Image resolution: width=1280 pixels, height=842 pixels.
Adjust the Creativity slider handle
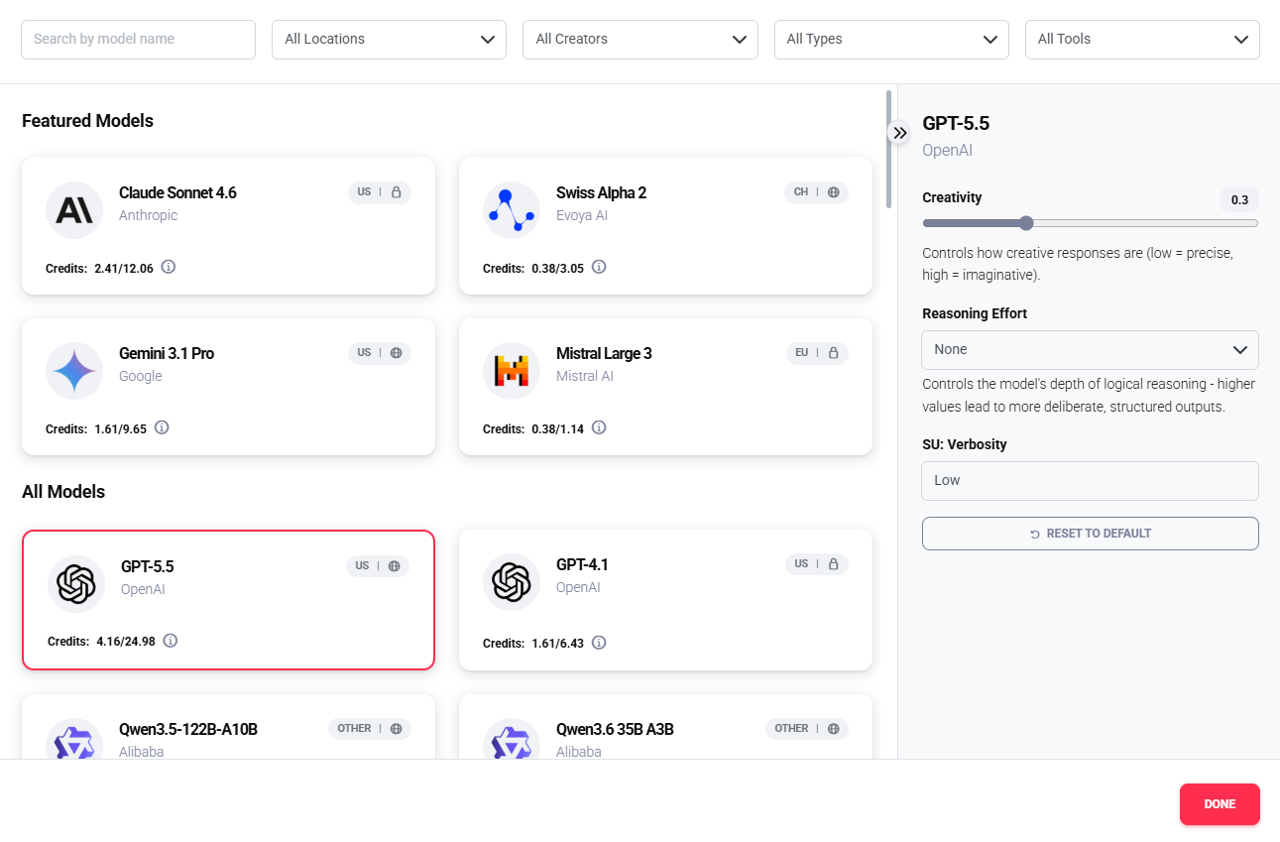coord(1026,223)
